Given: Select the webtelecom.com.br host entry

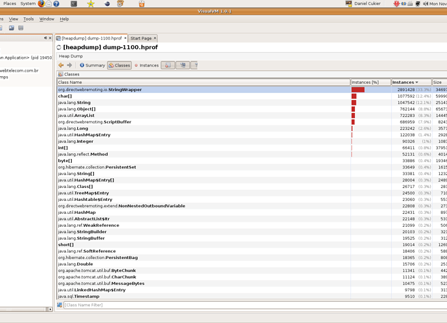Looking at the screenshot, I should [19, 70].
